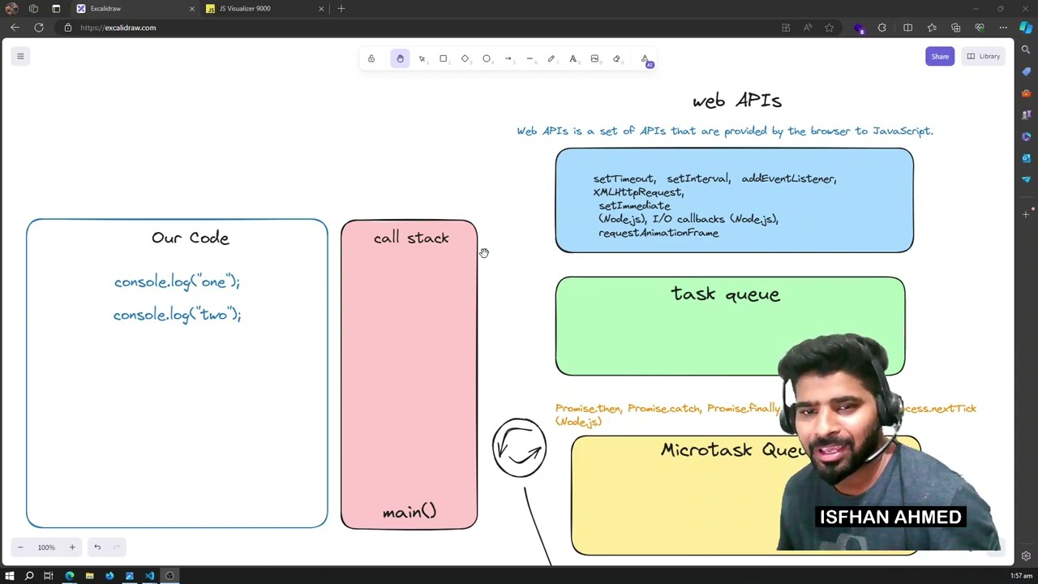Select the Pencil freedraw tool

(x=551, y=58)
